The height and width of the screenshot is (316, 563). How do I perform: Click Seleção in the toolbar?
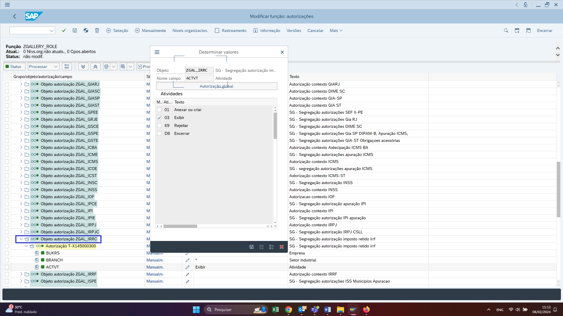tap(117, 30)
